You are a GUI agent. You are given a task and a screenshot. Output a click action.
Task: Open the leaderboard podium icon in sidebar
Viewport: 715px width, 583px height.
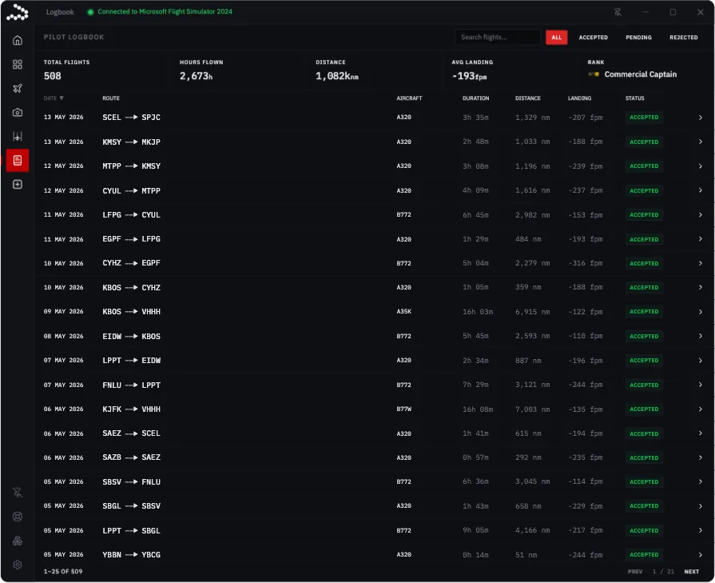click(x=18, y=136)
